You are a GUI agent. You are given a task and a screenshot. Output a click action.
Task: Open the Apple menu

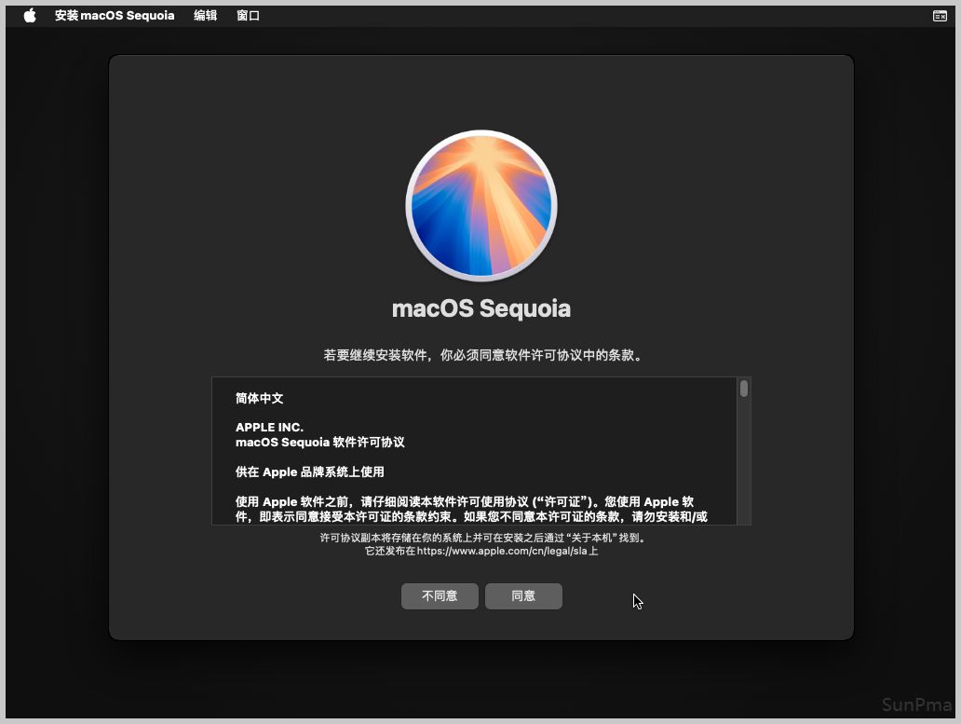[29, 16]
